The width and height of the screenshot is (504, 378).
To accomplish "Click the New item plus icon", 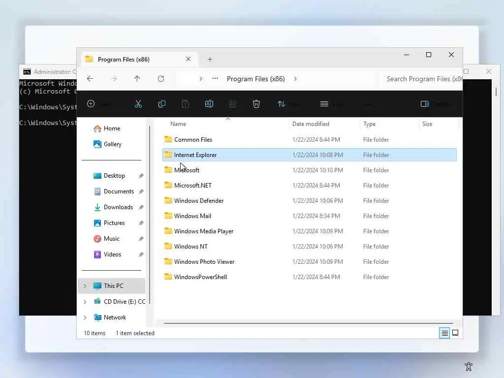I will pyautogui.click(x=91, y=104).
